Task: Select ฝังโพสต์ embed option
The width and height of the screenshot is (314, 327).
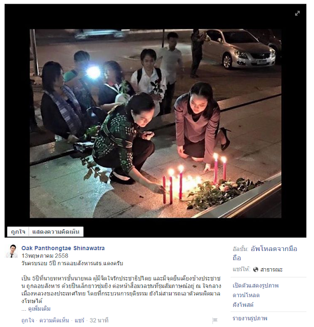Action: coord(243,305)
